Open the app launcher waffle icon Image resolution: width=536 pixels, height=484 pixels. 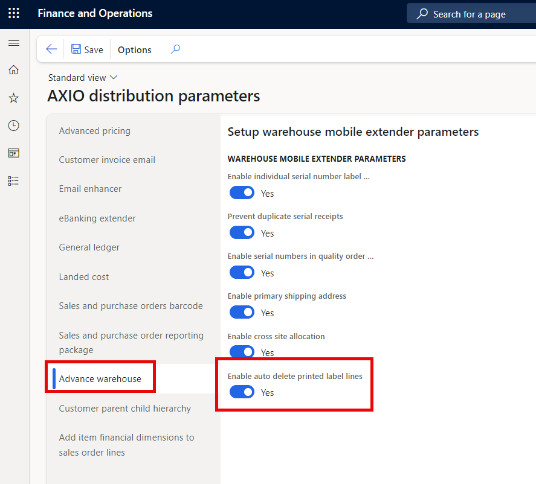(13, 13)
